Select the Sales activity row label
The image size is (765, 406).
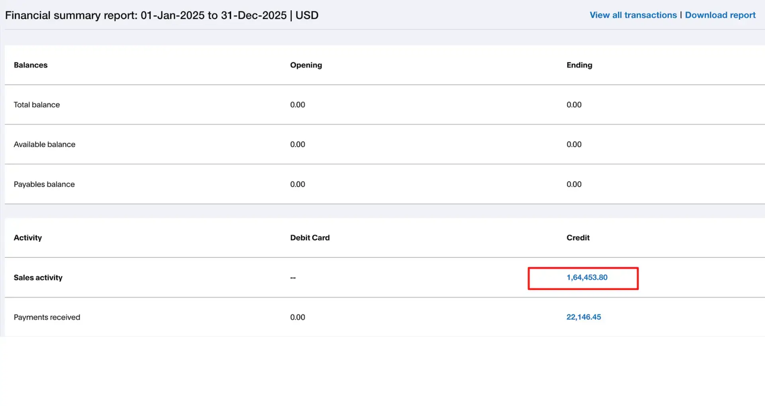coord(38,277)
